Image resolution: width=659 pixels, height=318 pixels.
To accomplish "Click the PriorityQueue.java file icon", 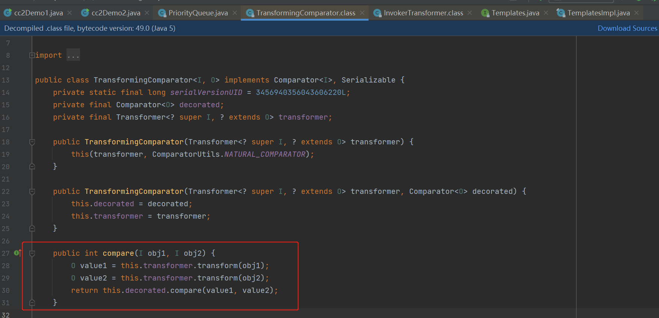I will pos(162,13).
